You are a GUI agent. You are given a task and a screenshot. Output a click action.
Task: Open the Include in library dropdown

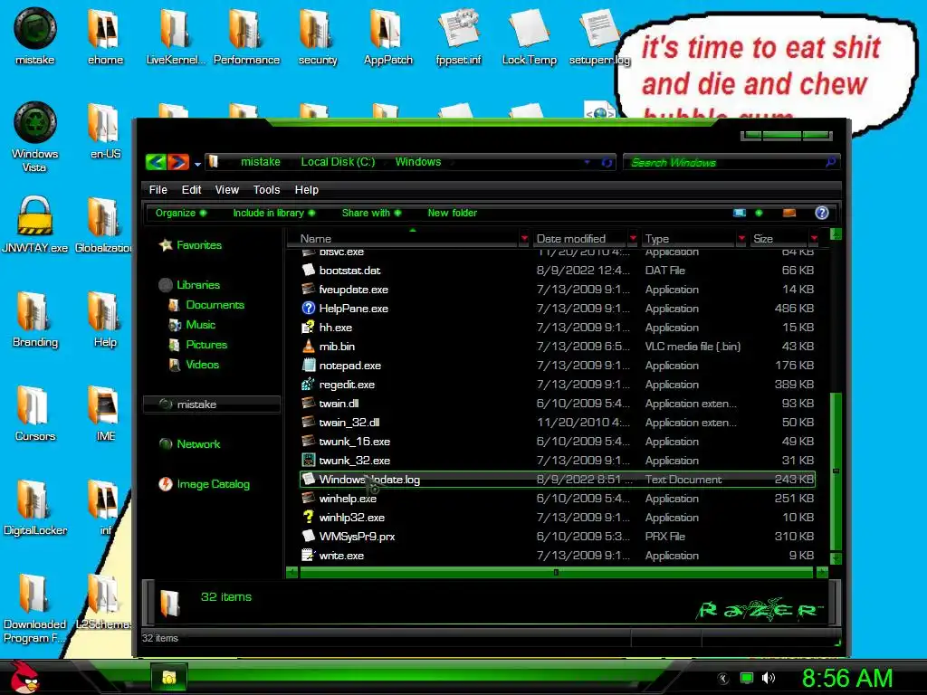(273, 213)
